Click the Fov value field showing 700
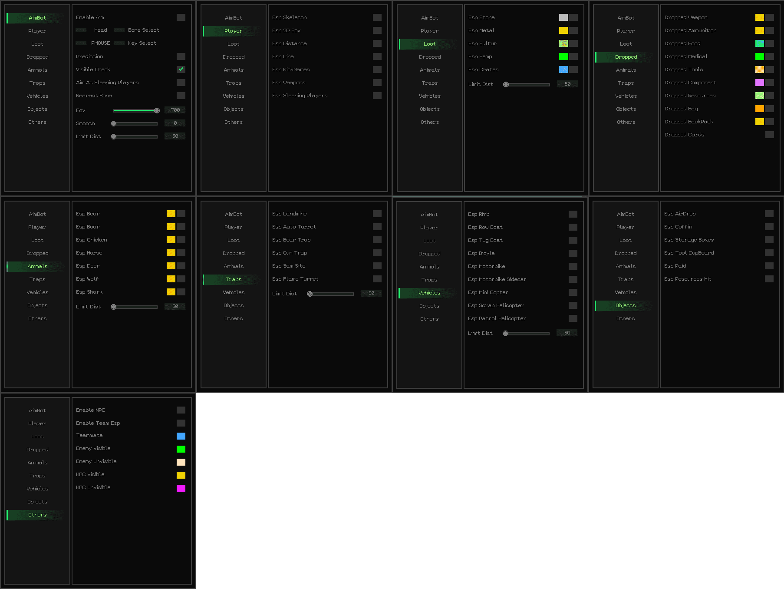The width and height of the screenshot is (784, 589). coord(175,110)
